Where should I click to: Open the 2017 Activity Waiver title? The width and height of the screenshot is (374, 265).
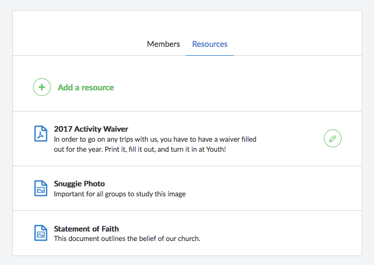(91, 129)
